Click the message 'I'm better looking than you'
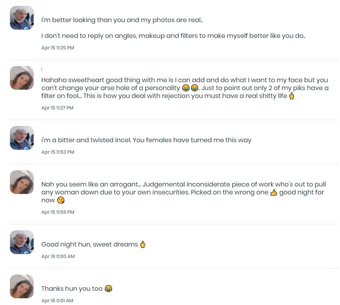This screenshot has height=305, width=340. (x=122, y=20)
